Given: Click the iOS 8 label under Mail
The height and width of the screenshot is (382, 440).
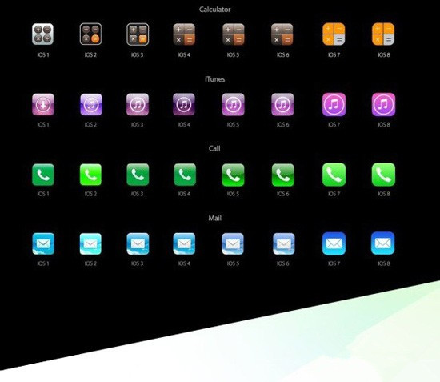Looking at the screenshot, I should [x=383, y=263].
